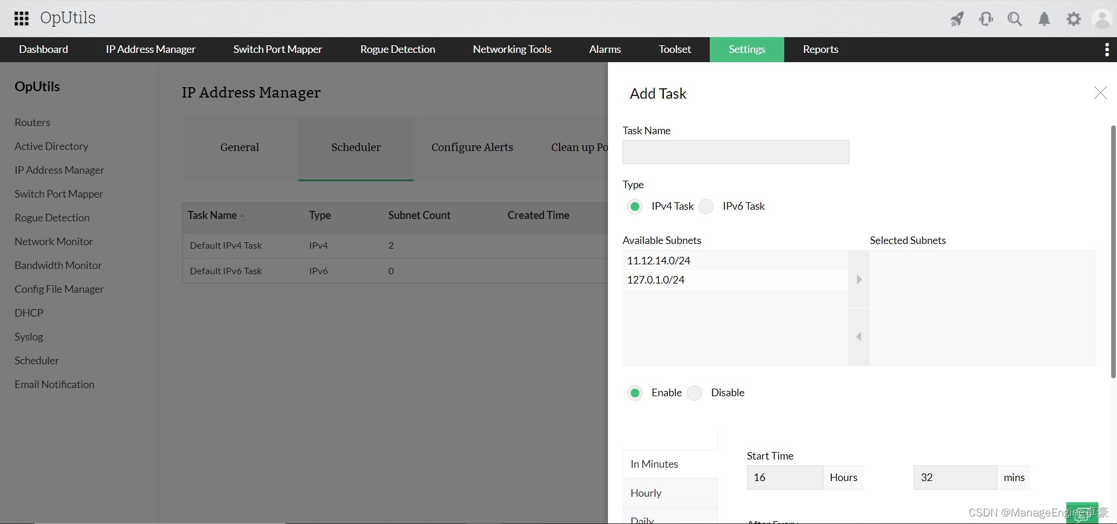This screenshot has height=524, width=1117.
Task: Sort by the Type column header
Action: coord(320,216)
